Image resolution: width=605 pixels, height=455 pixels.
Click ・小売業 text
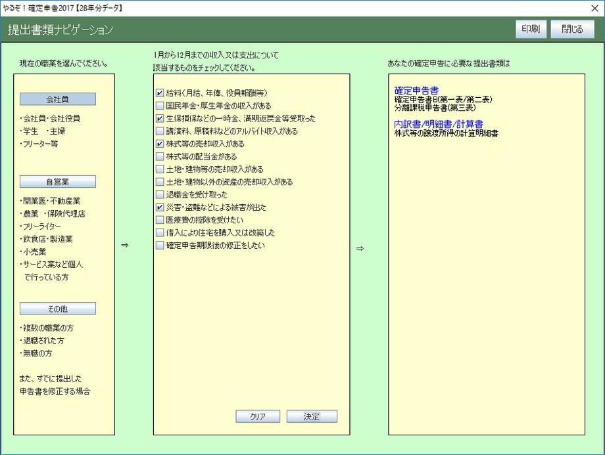(x=33, y=251)
